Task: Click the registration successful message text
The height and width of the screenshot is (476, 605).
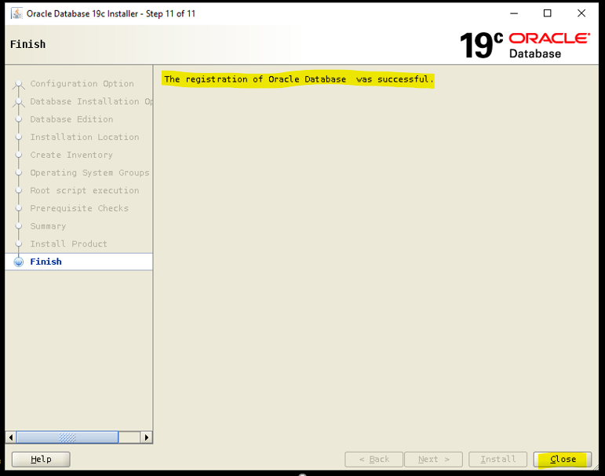Action: [x=299, y=79]
